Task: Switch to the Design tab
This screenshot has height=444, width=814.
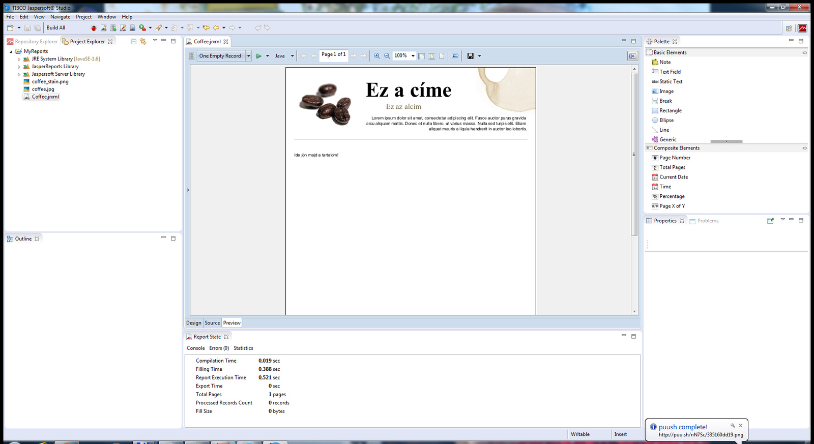Action: tap(194, 323)
